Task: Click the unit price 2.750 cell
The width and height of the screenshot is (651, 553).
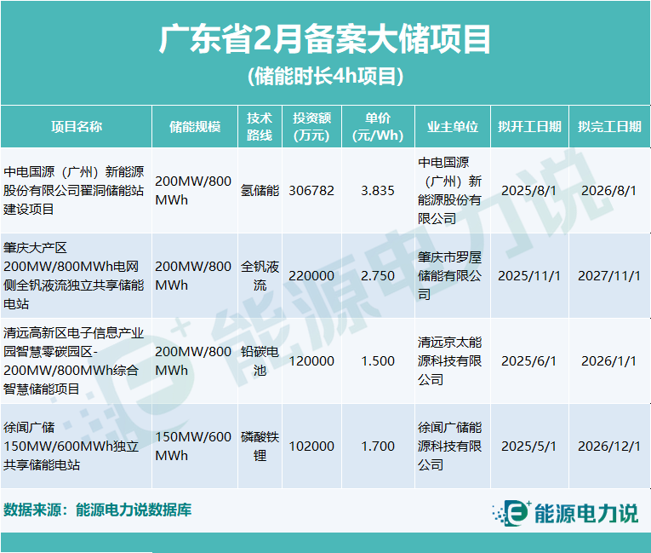Action: point(378,276)
